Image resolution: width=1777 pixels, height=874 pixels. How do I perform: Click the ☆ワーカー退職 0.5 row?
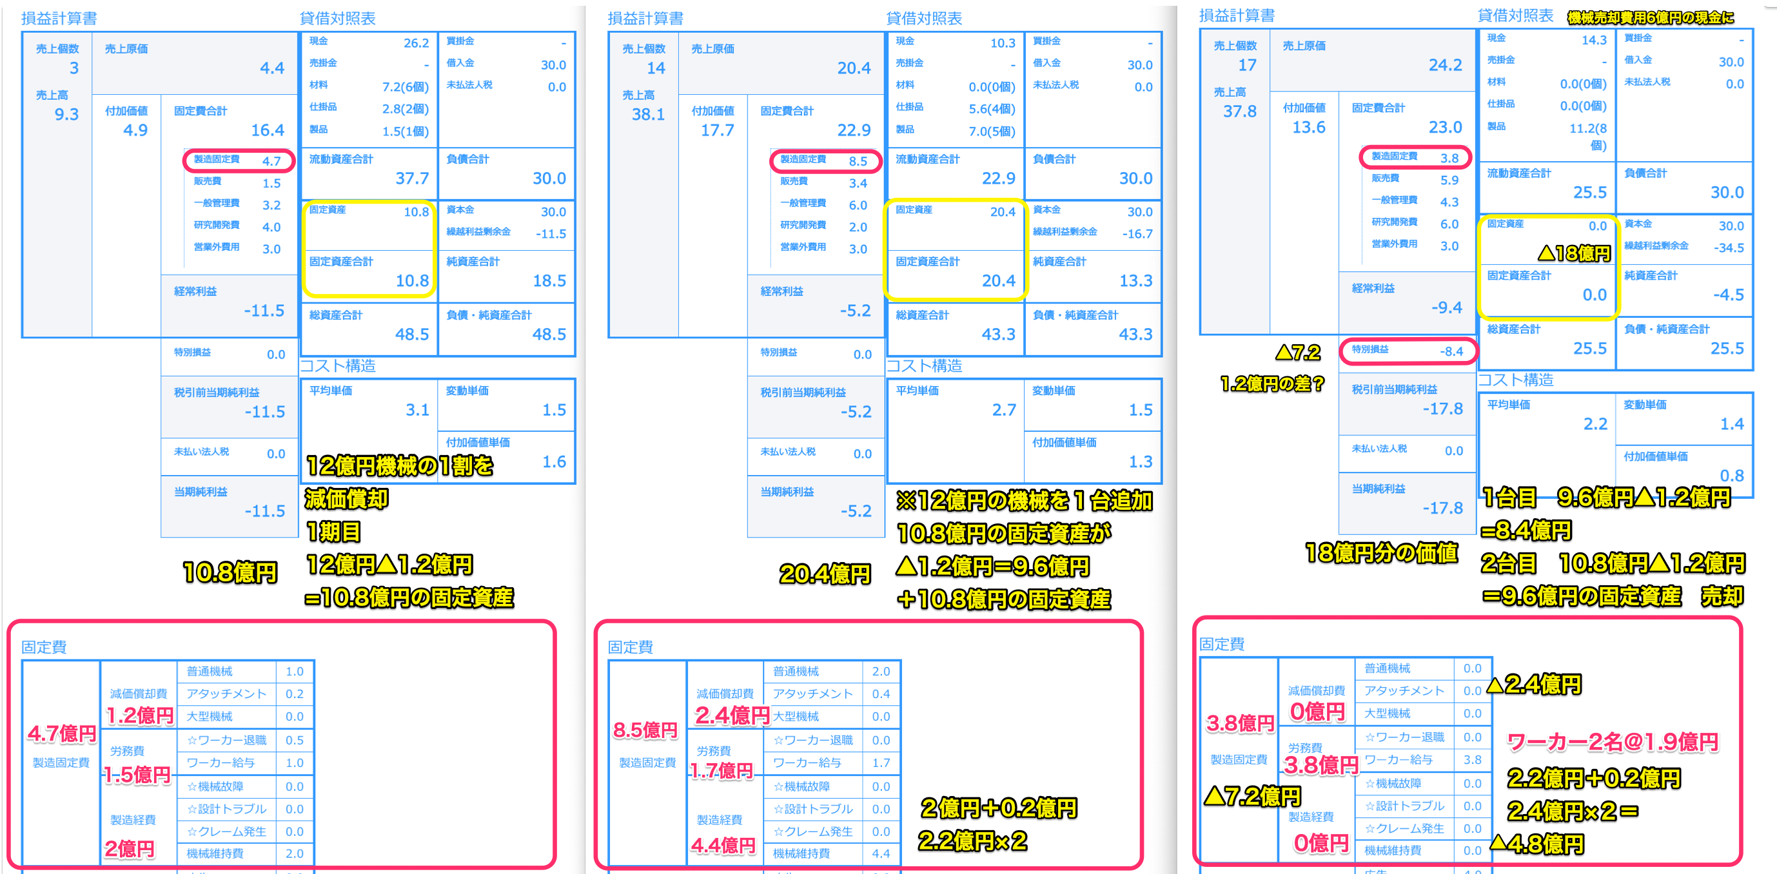pos(245,739)
